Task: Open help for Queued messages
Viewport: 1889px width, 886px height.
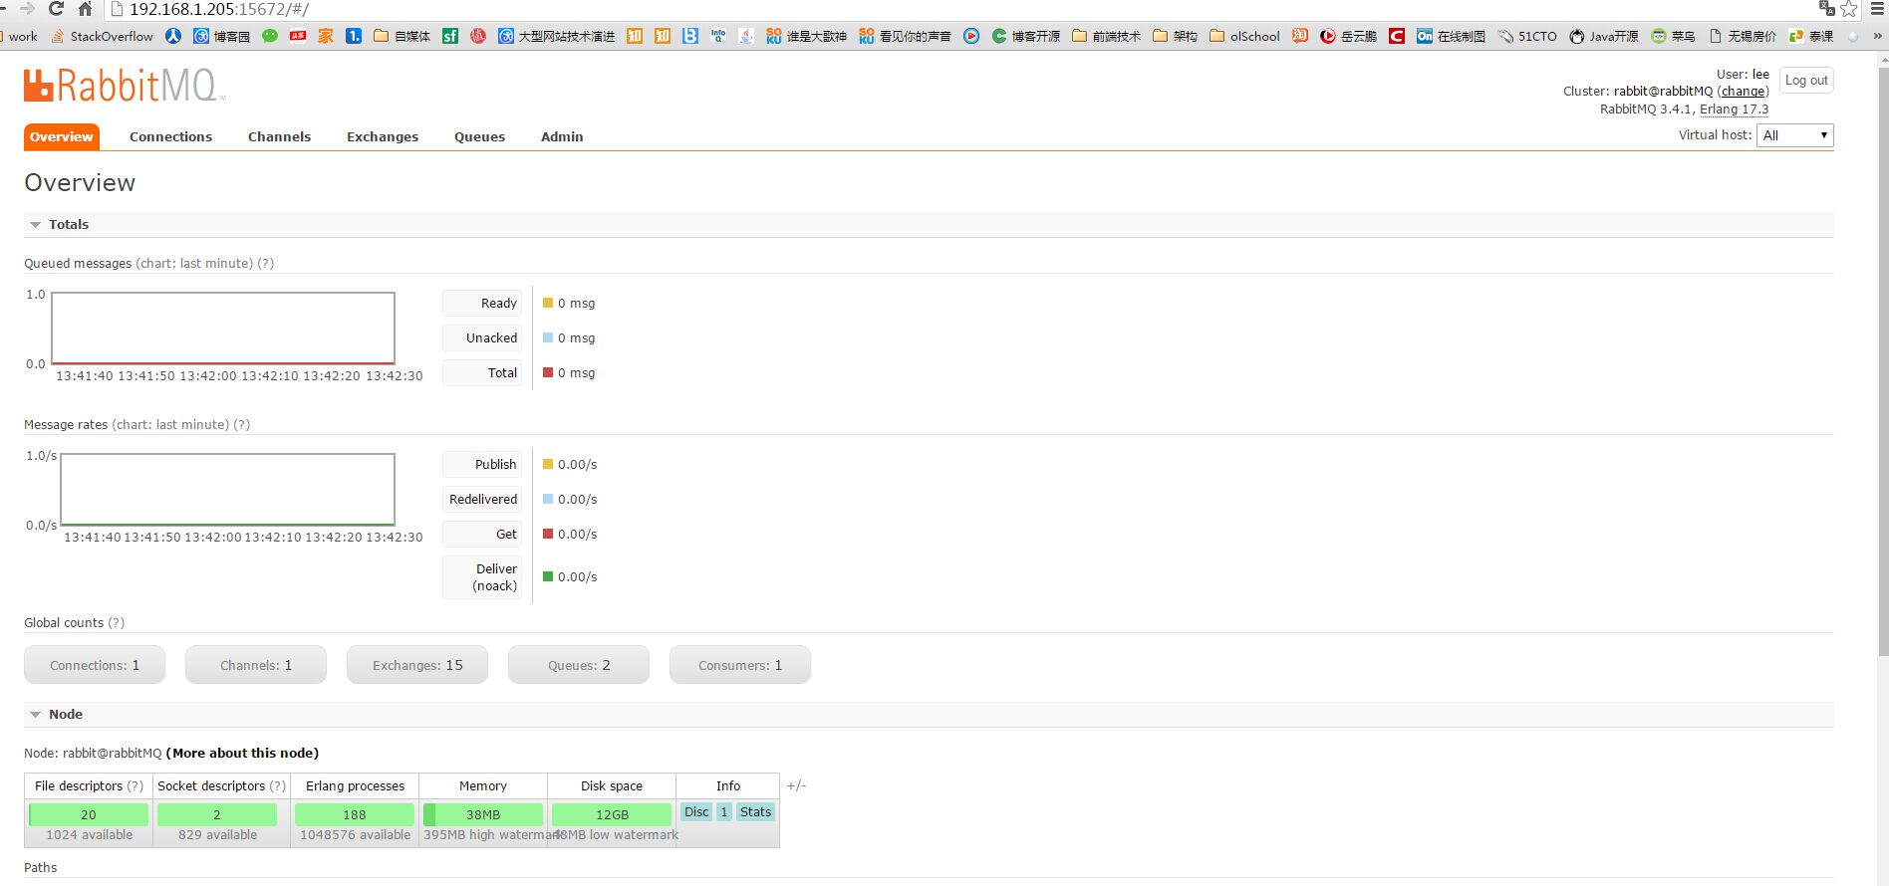Action: tap(265, 263)
